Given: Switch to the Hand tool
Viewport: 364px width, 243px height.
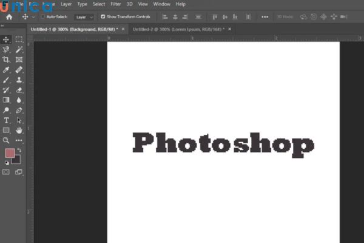Looking at the screenshot, I should point(19,130).
